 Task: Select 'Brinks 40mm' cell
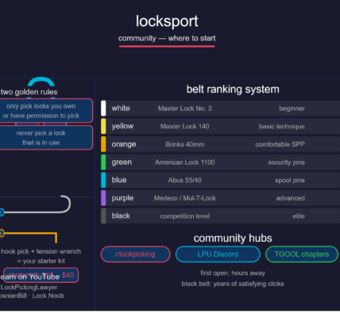[185, 144]
